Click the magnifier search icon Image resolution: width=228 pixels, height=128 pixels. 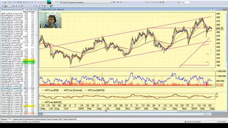coord(178,2)
